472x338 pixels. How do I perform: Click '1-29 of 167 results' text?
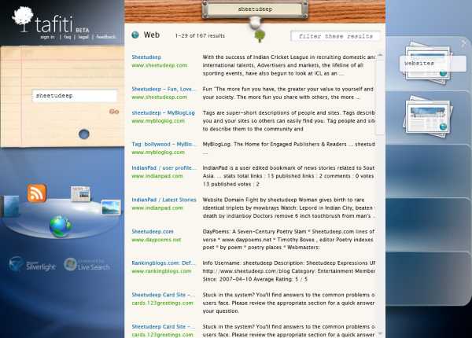[x=200, y=36]
